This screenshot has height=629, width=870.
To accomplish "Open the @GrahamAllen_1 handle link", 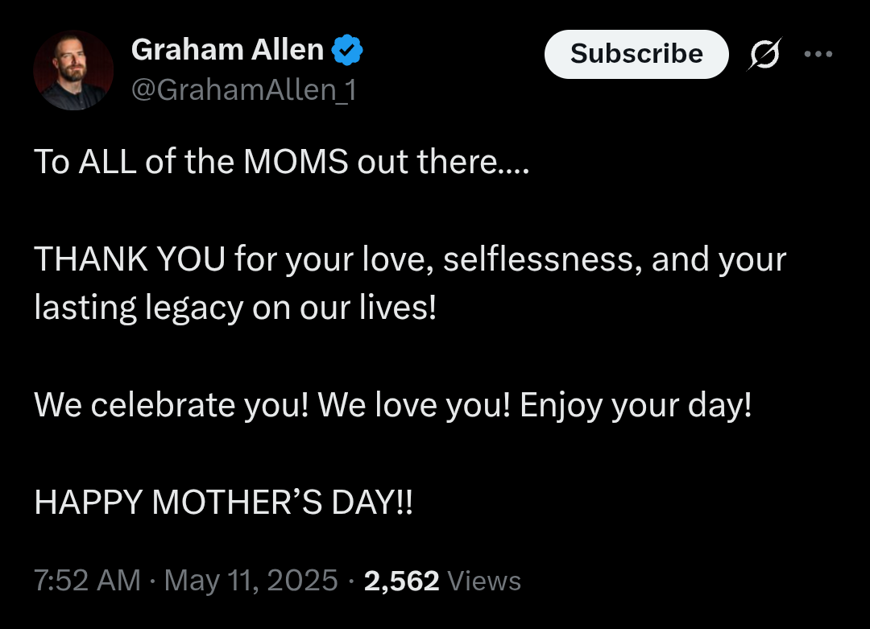I will [x=243, y=90].
